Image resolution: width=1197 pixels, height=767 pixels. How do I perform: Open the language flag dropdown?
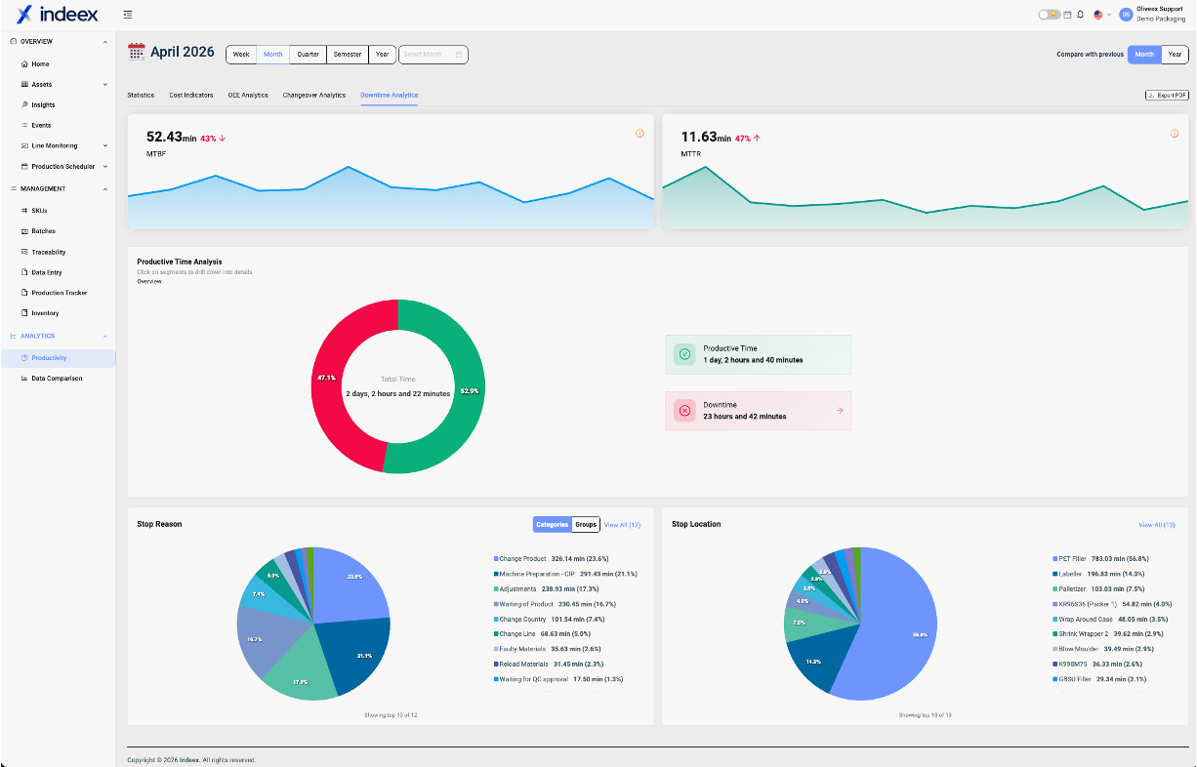(x=1102, y=15)
